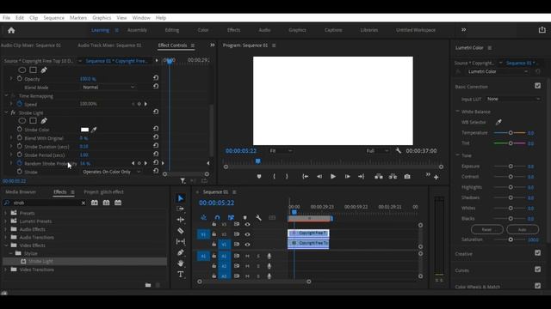Image resolution: width=551 pixels, height=309 pixels.
Task: Open the Fit zoom level dropdown
Action: [x=281, y=151]
